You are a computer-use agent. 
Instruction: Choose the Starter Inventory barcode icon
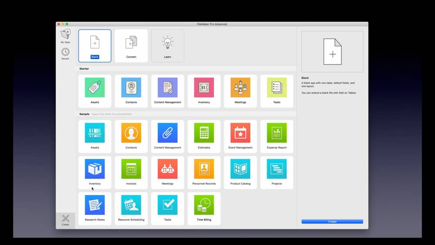[x=204, y=87]
